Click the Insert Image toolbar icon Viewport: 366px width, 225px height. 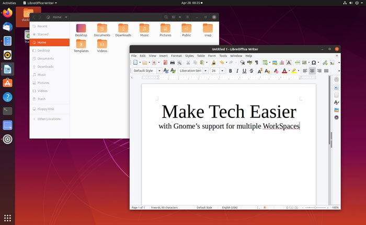coord(274,63)
